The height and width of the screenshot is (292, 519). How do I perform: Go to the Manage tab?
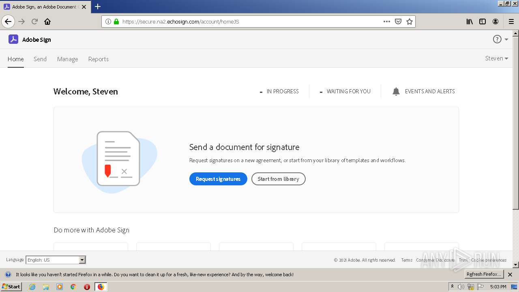point(67,59)
